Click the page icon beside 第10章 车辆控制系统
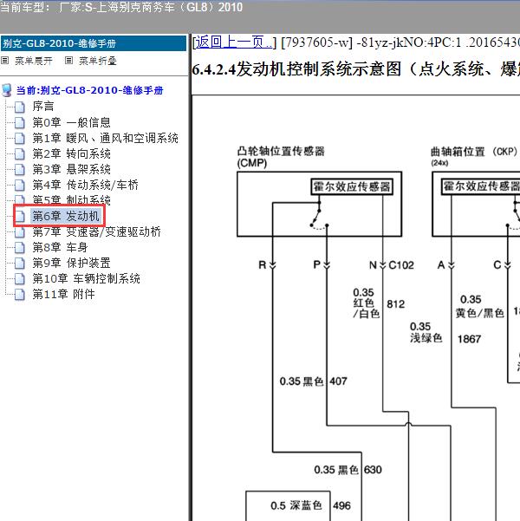520x521 pixels. point(20,278)
